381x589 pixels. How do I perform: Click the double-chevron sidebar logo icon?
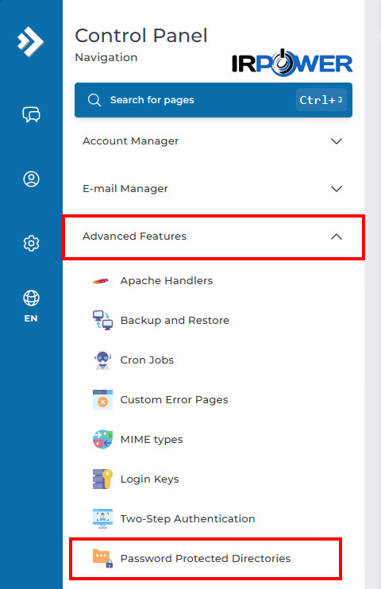[30, 41]
